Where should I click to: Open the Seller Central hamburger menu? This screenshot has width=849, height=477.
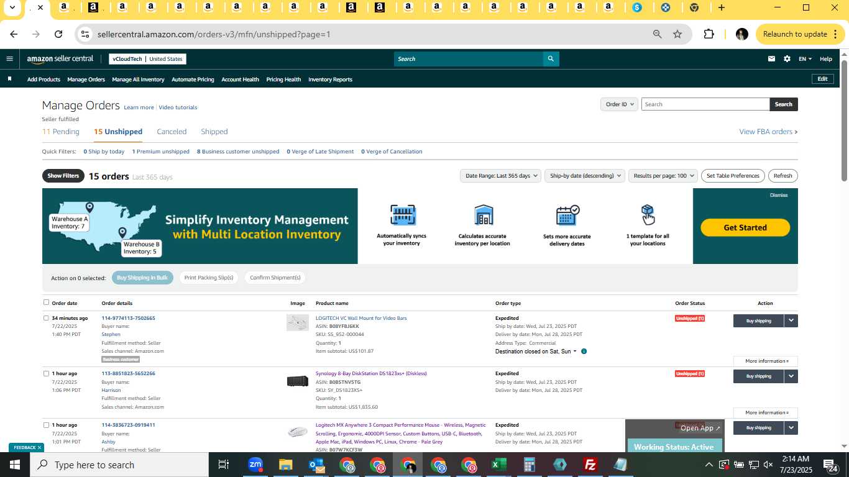tap(9, 59)
